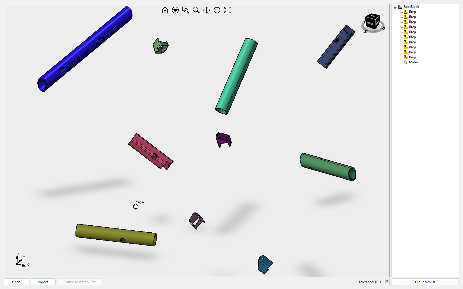
Task: Select the magnifier zoom tool
Action: [x=196, y=10]
